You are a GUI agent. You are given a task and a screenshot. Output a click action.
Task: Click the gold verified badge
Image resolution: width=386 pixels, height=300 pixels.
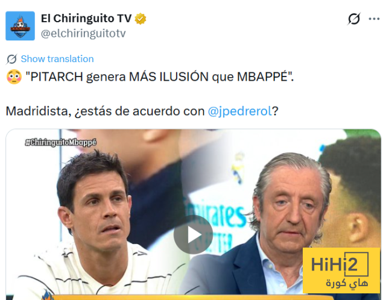(141, 19)
